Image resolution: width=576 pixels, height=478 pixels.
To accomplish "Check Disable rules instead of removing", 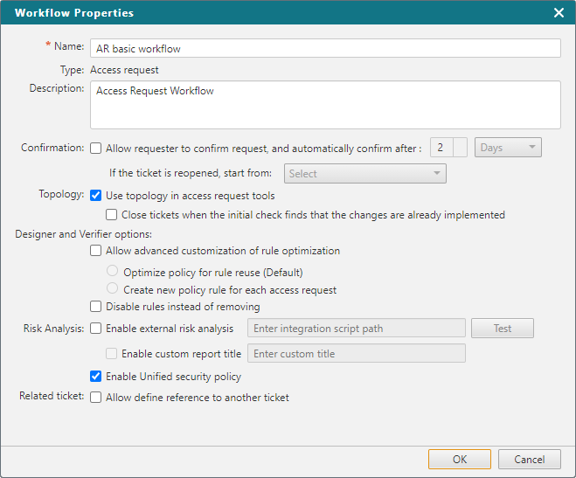I will 96,306.
